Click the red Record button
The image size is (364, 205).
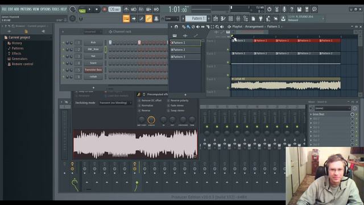click(104, 10)
